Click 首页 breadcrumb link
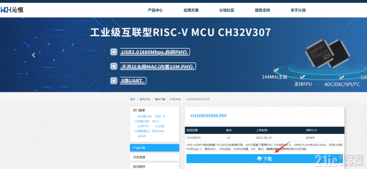 [133, 99]
